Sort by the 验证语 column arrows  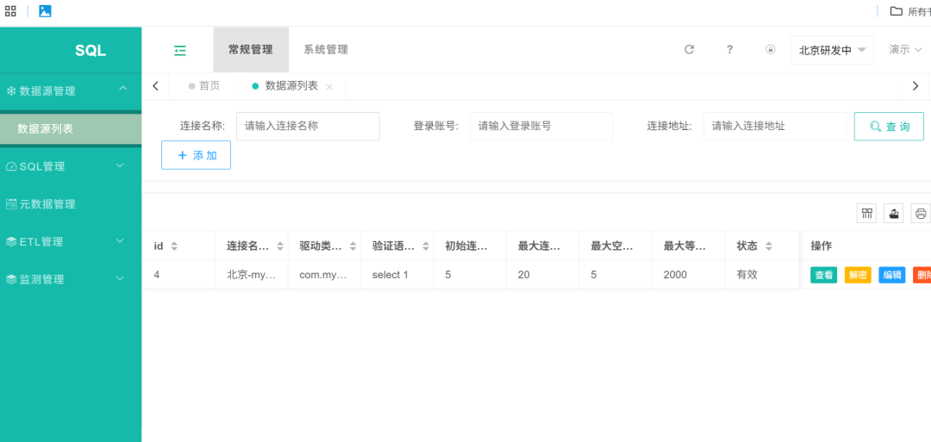[x=425, y=246]
